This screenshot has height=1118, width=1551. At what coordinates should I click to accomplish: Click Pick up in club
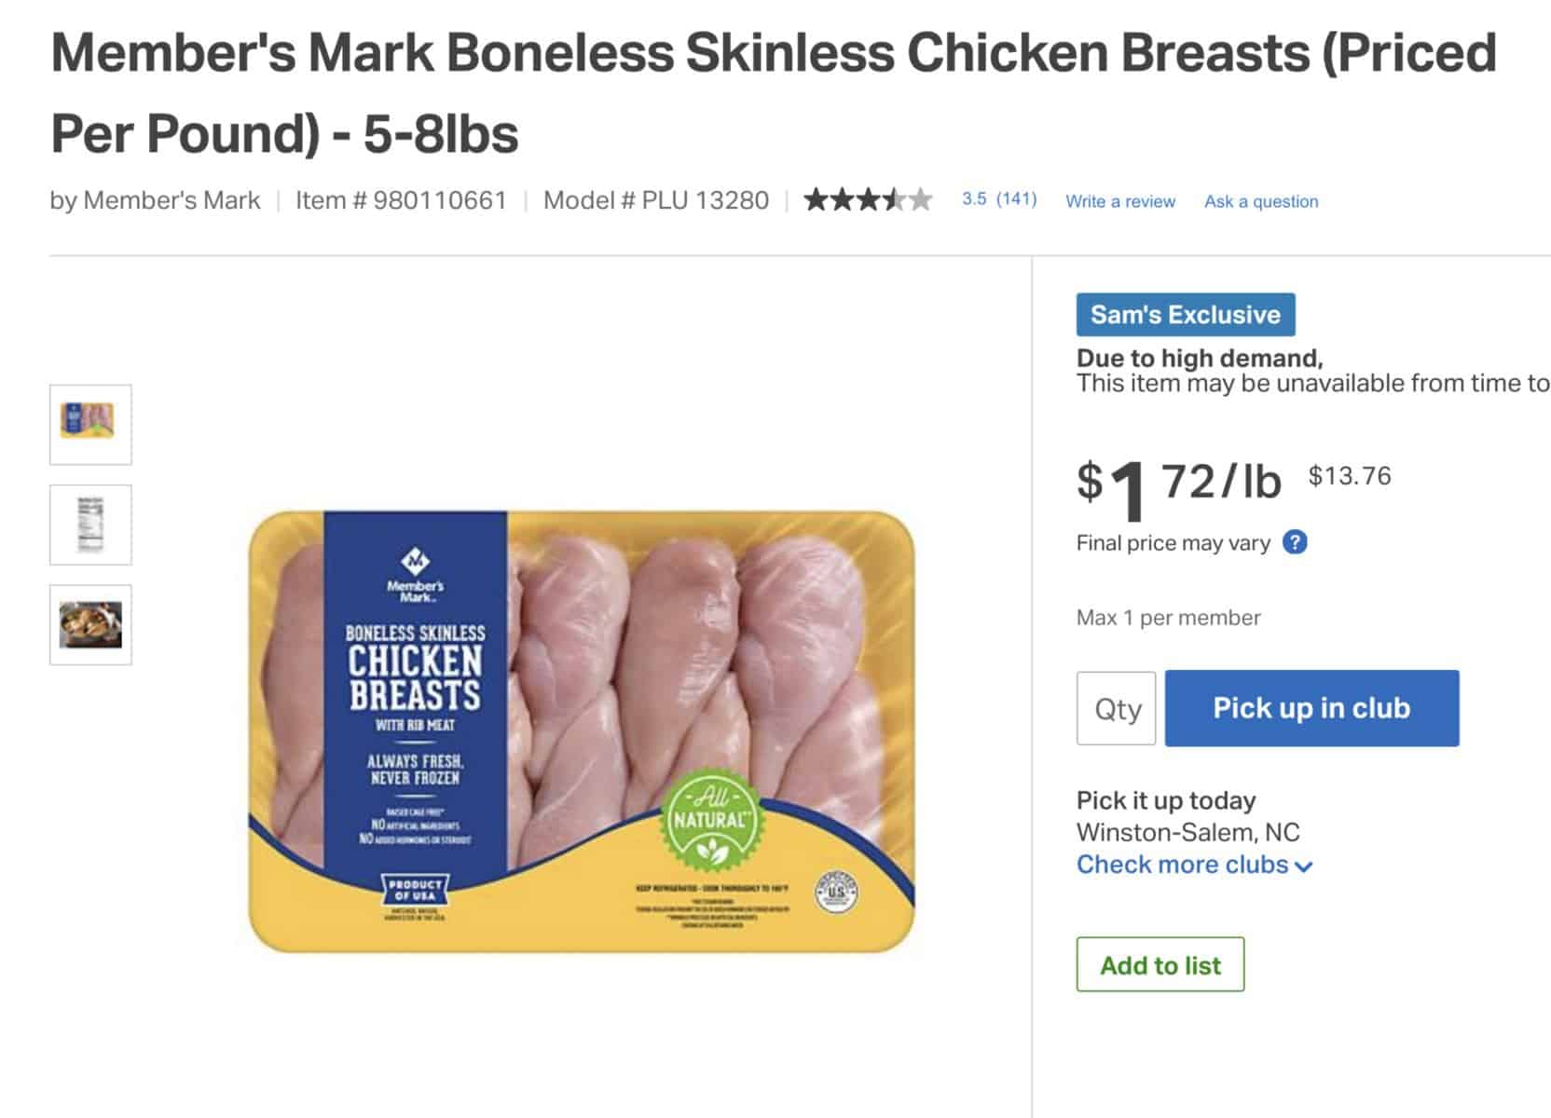(x=1310, y=708)
